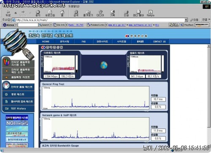The height and width of the screenshot is (153, 211).
Task: Open the FAQ navigation tab
Action: coord(84,42)
